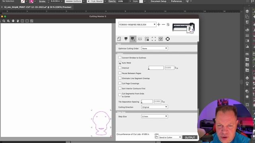Click the Tile Separation Spacing slider
The height and width of the screenshot is (143, 255).
(147, 102)
